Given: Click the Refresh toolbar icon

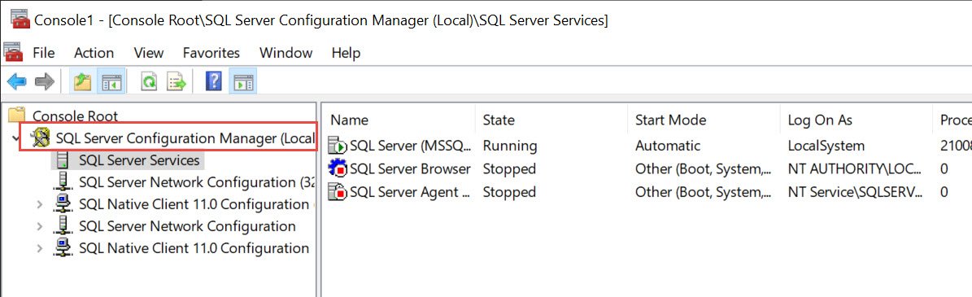Looking at the screenshot, I should pos(149,81).
